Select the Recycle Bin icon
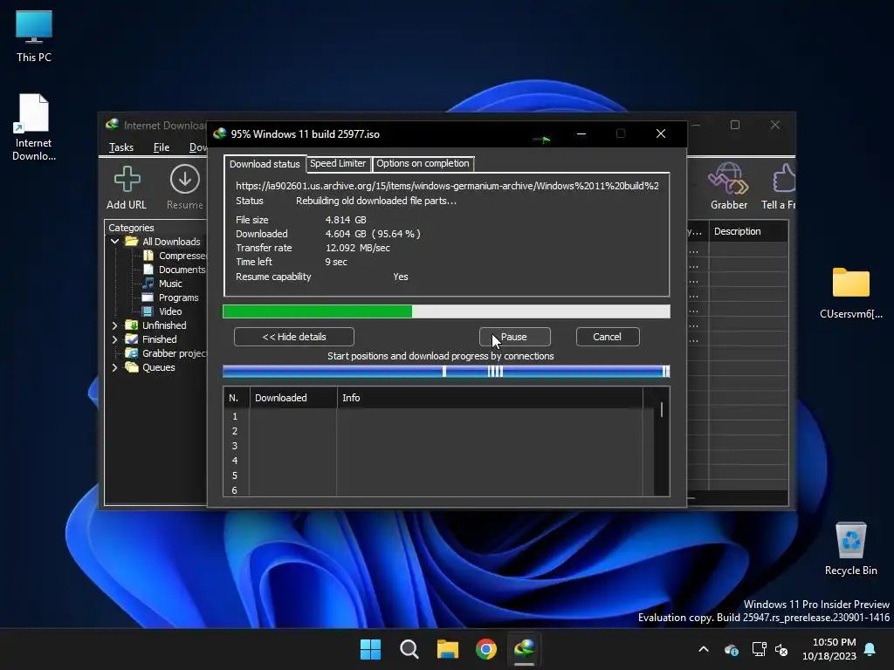The height and width of the screenshot is (670, 894). pos(850,549)
